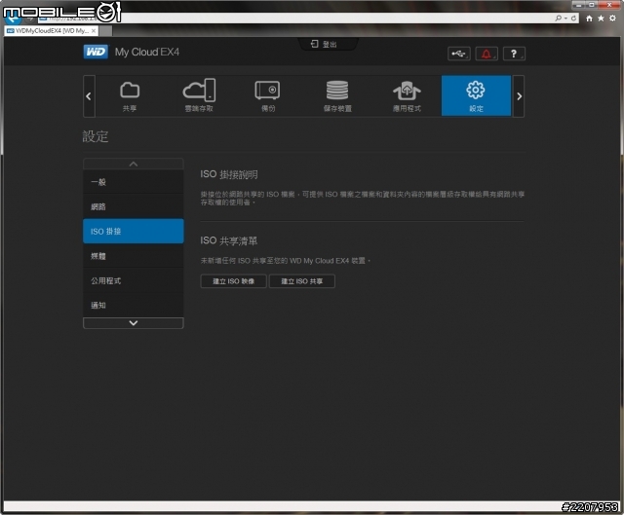624x515 pixels.
Task: Click the ISO 共享清單 heading
Action: pos(229,240)
